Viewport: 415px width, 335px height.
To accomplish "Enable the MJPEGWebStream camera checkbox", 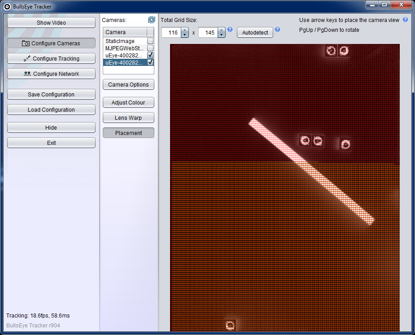I will pos(150,48).
